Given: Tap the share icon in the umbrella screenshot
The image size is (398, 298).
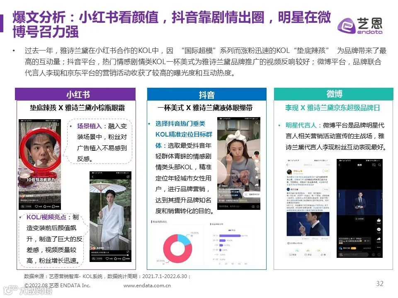Looking at the screenshot, I should tap(128, 177).
